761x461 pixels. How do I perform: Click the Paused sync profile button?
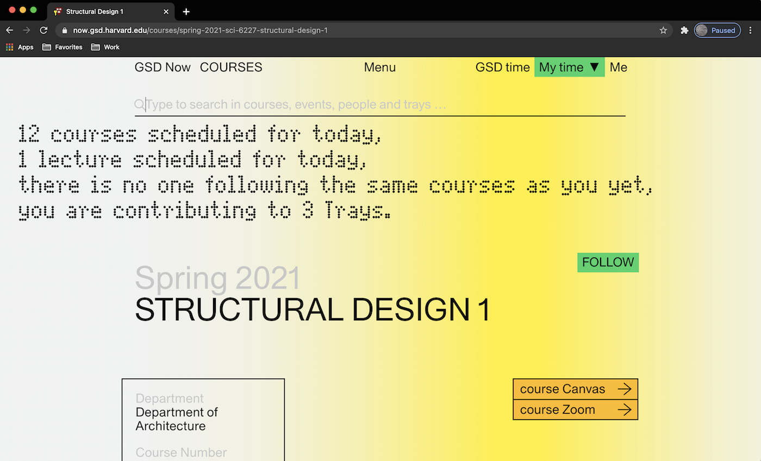click(x=717, y=30)
